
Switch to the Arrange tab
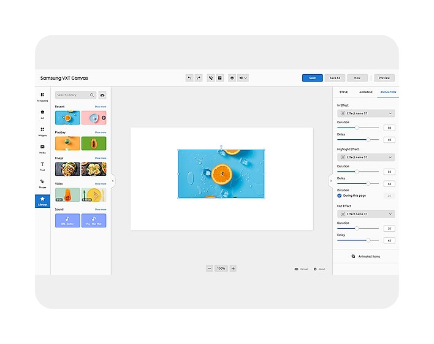[x=365, y=92]
